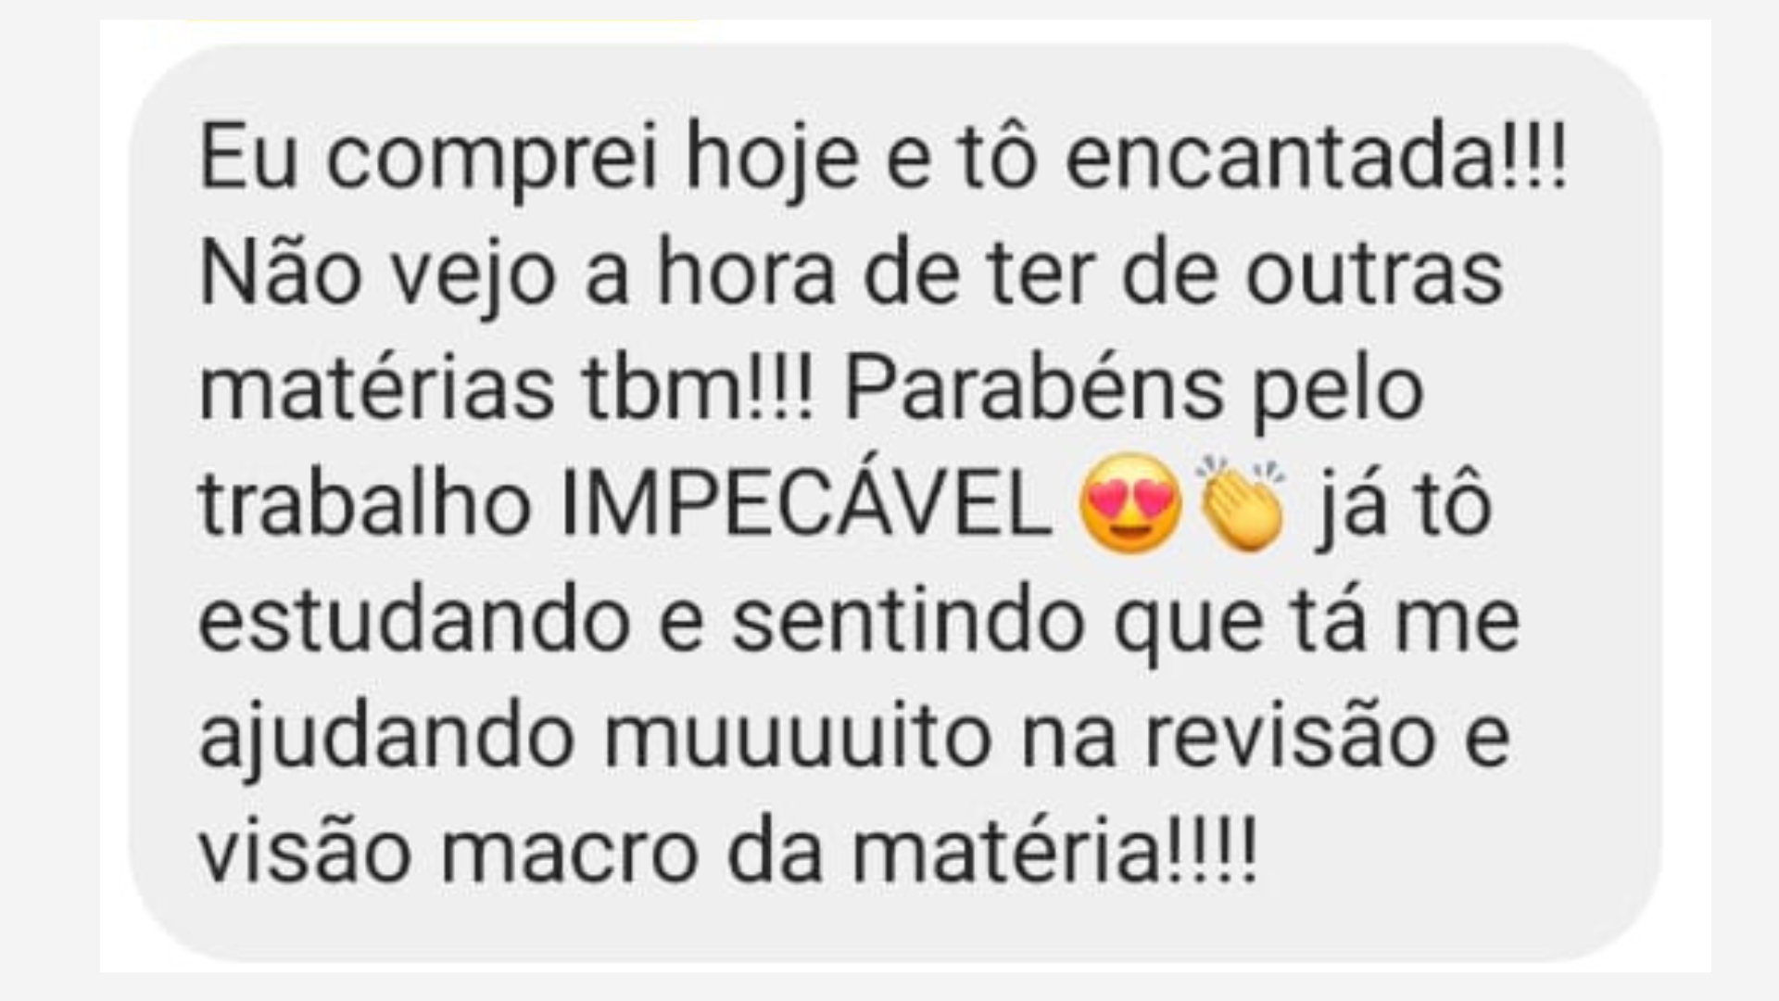Click the word matérias on the third line

coord(376,389)
